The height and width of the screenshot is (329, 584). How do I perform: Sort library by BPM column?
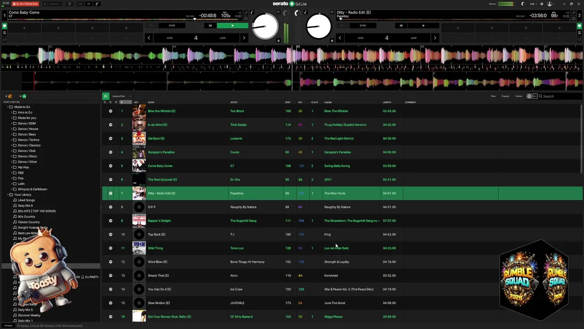(288, 102)
